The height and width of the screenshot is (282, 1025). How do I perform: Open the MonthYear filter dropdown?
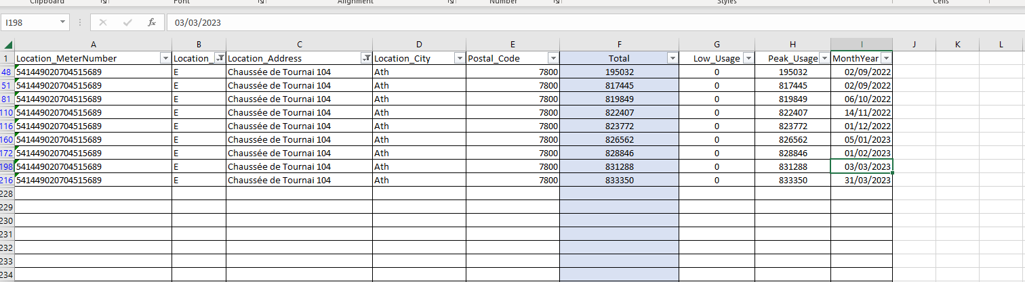pos(886,59)
